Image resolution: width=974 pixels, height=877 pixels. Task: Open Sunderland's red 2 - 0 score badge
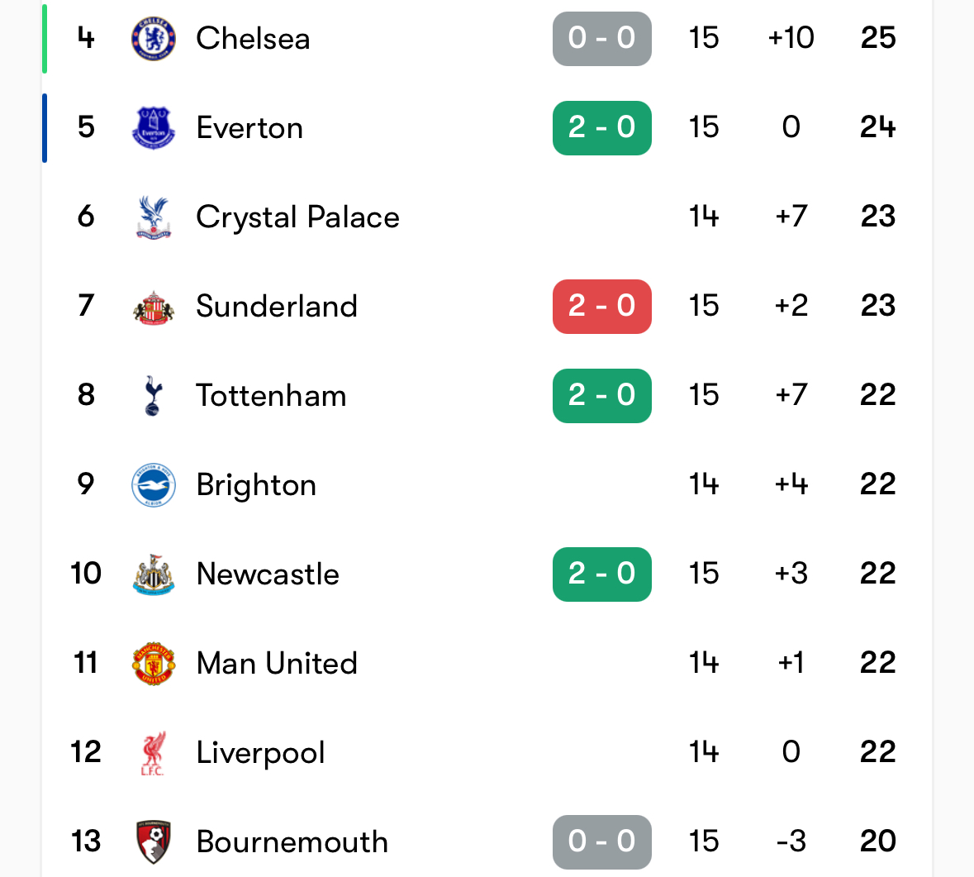(x=601, y=306)
